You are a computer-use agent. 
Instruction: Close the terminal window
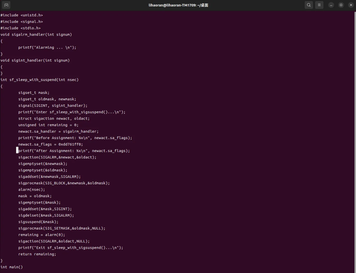[350, 5]
